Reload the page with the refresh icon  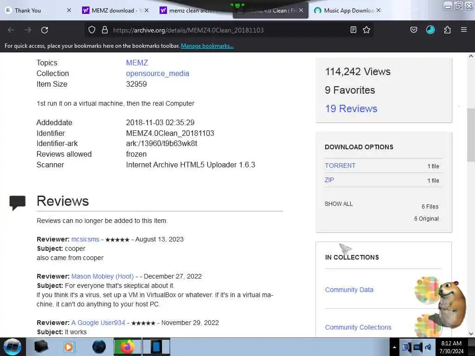tap(45, 30)
